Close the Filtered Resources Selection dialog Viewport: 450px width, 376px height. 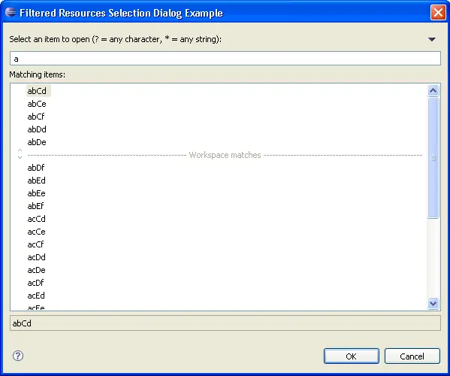pos(438,13)
